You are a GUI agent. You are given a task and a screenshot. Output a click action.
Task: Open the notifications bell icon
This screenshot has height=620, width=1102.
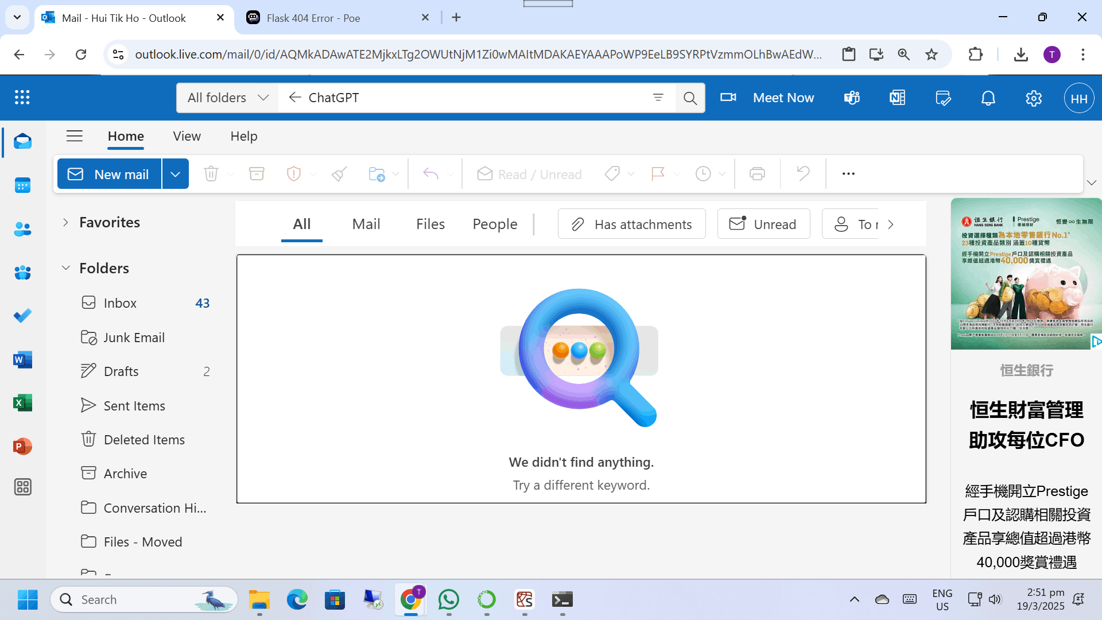click(988, 98)
